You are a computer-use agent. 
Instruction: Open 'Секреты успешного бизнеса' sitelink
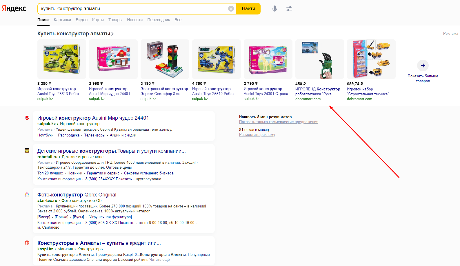pyautogui.click(x=149, y=173)
